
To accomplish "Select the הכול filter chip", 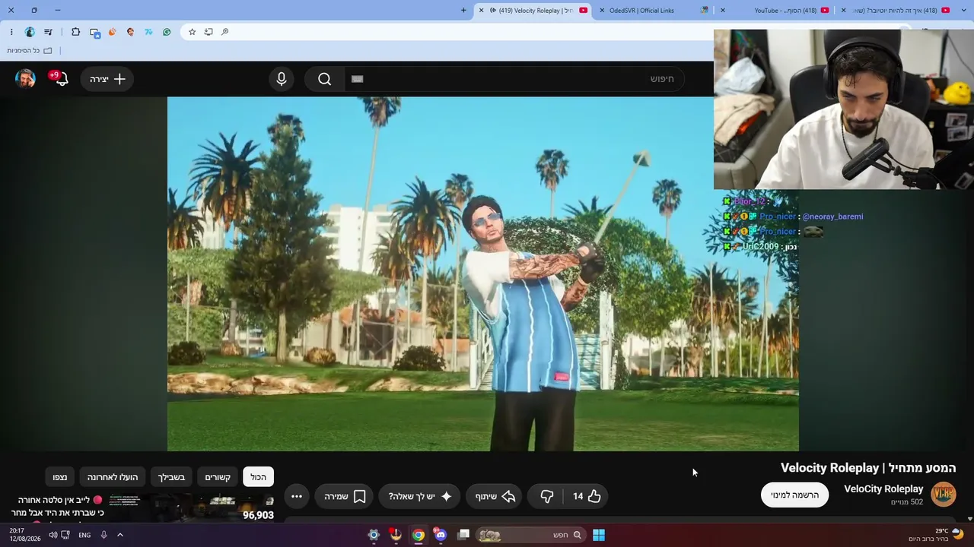I will 259,477.
